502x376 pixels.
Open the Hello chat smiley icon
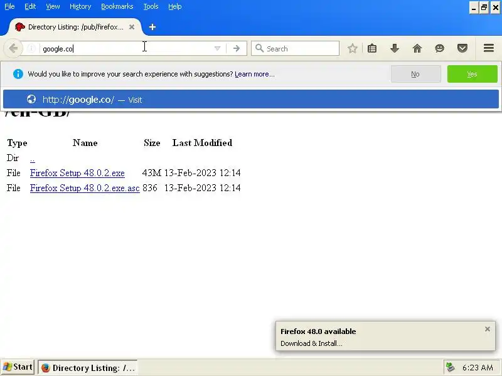440,49
